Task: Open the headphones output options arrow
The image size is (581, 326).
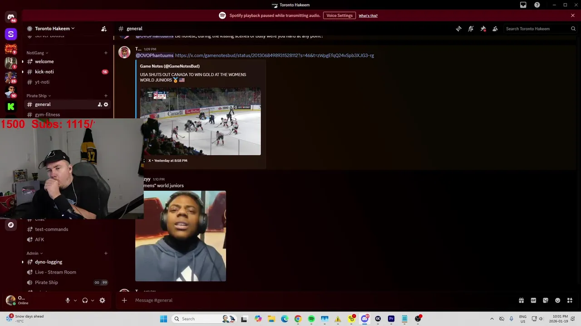Action: point(93,300)
